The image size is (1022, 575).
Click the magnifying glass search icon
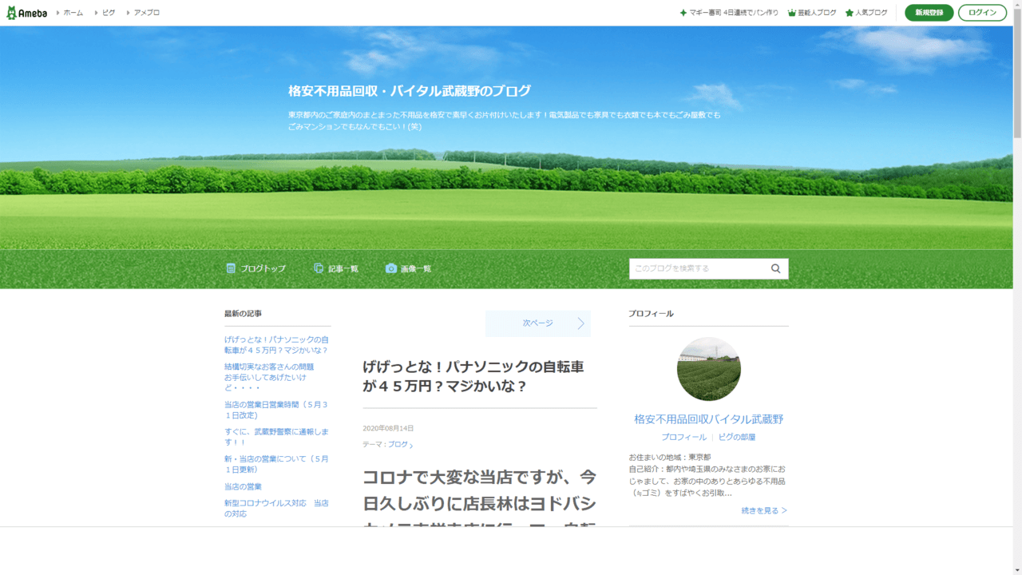click(x=774, y=268)
